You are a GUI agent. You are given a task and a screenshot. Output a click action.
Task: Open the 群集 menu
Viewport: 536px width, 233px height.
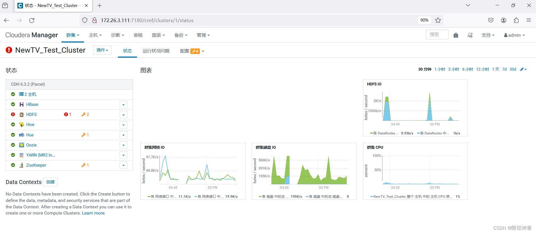point(73,35)
